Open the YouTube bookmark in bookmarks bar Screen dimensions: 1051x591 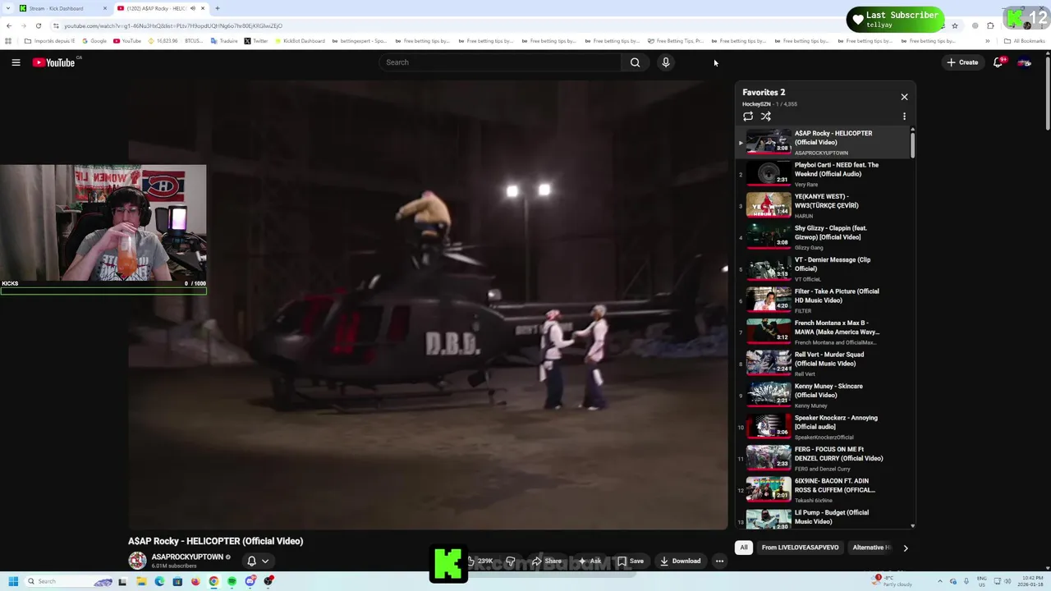tap(127, 40)
